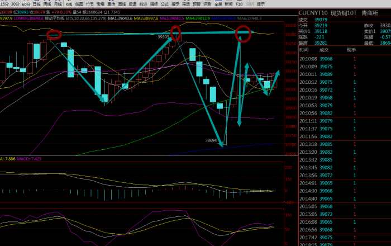Click the 后退 back navigation button
This screenshot has width=391, height=246.
(132, 4)
